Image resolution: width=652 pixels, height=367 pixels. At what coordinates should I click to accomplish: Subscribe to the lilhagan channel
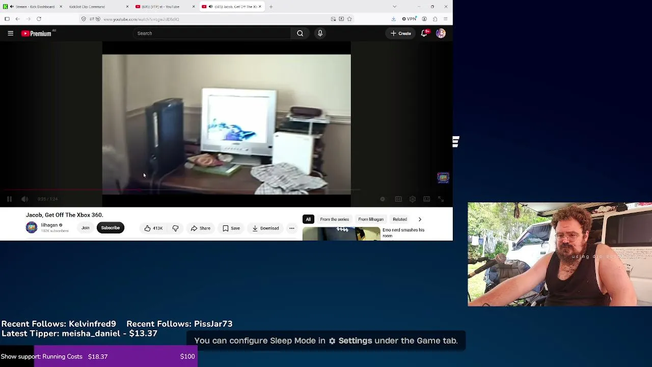click(110, 228)
